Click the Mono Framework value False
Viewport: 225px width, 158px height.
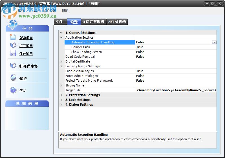point(140,81)
